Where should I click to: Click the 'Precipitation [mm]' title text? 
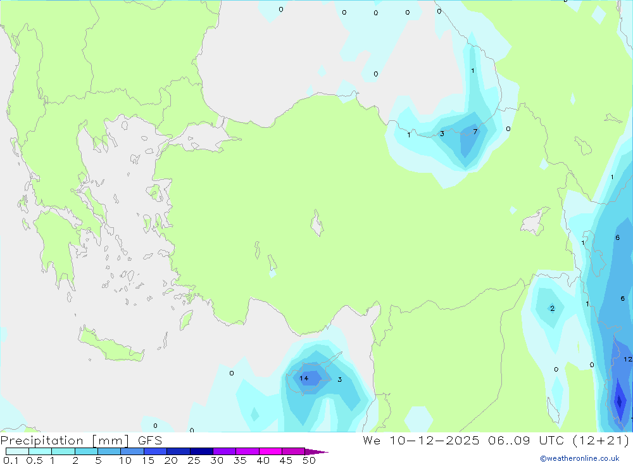pos(65,441)
